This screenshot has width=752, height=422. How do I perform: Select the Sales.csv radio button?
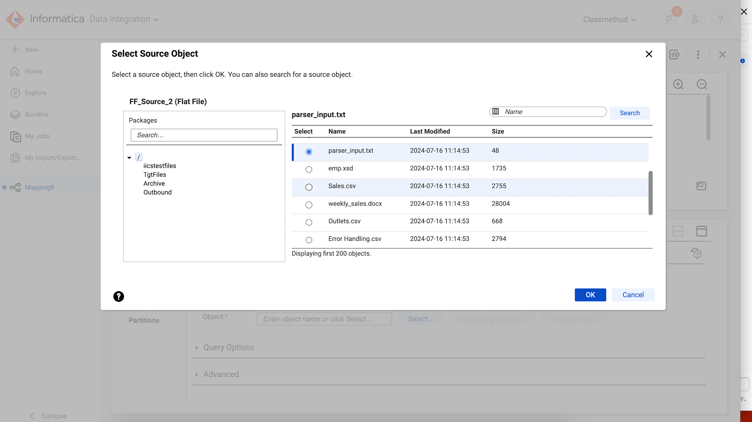[309, 187]
